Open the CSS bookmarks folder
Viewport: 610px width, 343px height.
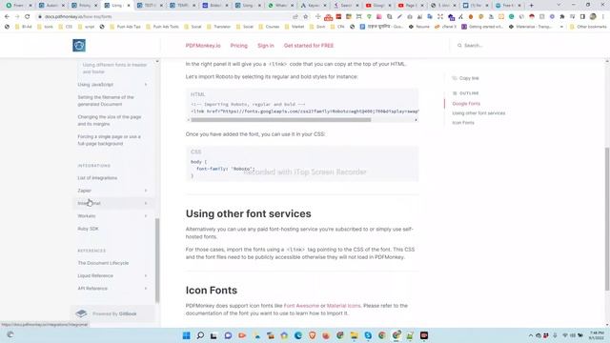(66, 27)
